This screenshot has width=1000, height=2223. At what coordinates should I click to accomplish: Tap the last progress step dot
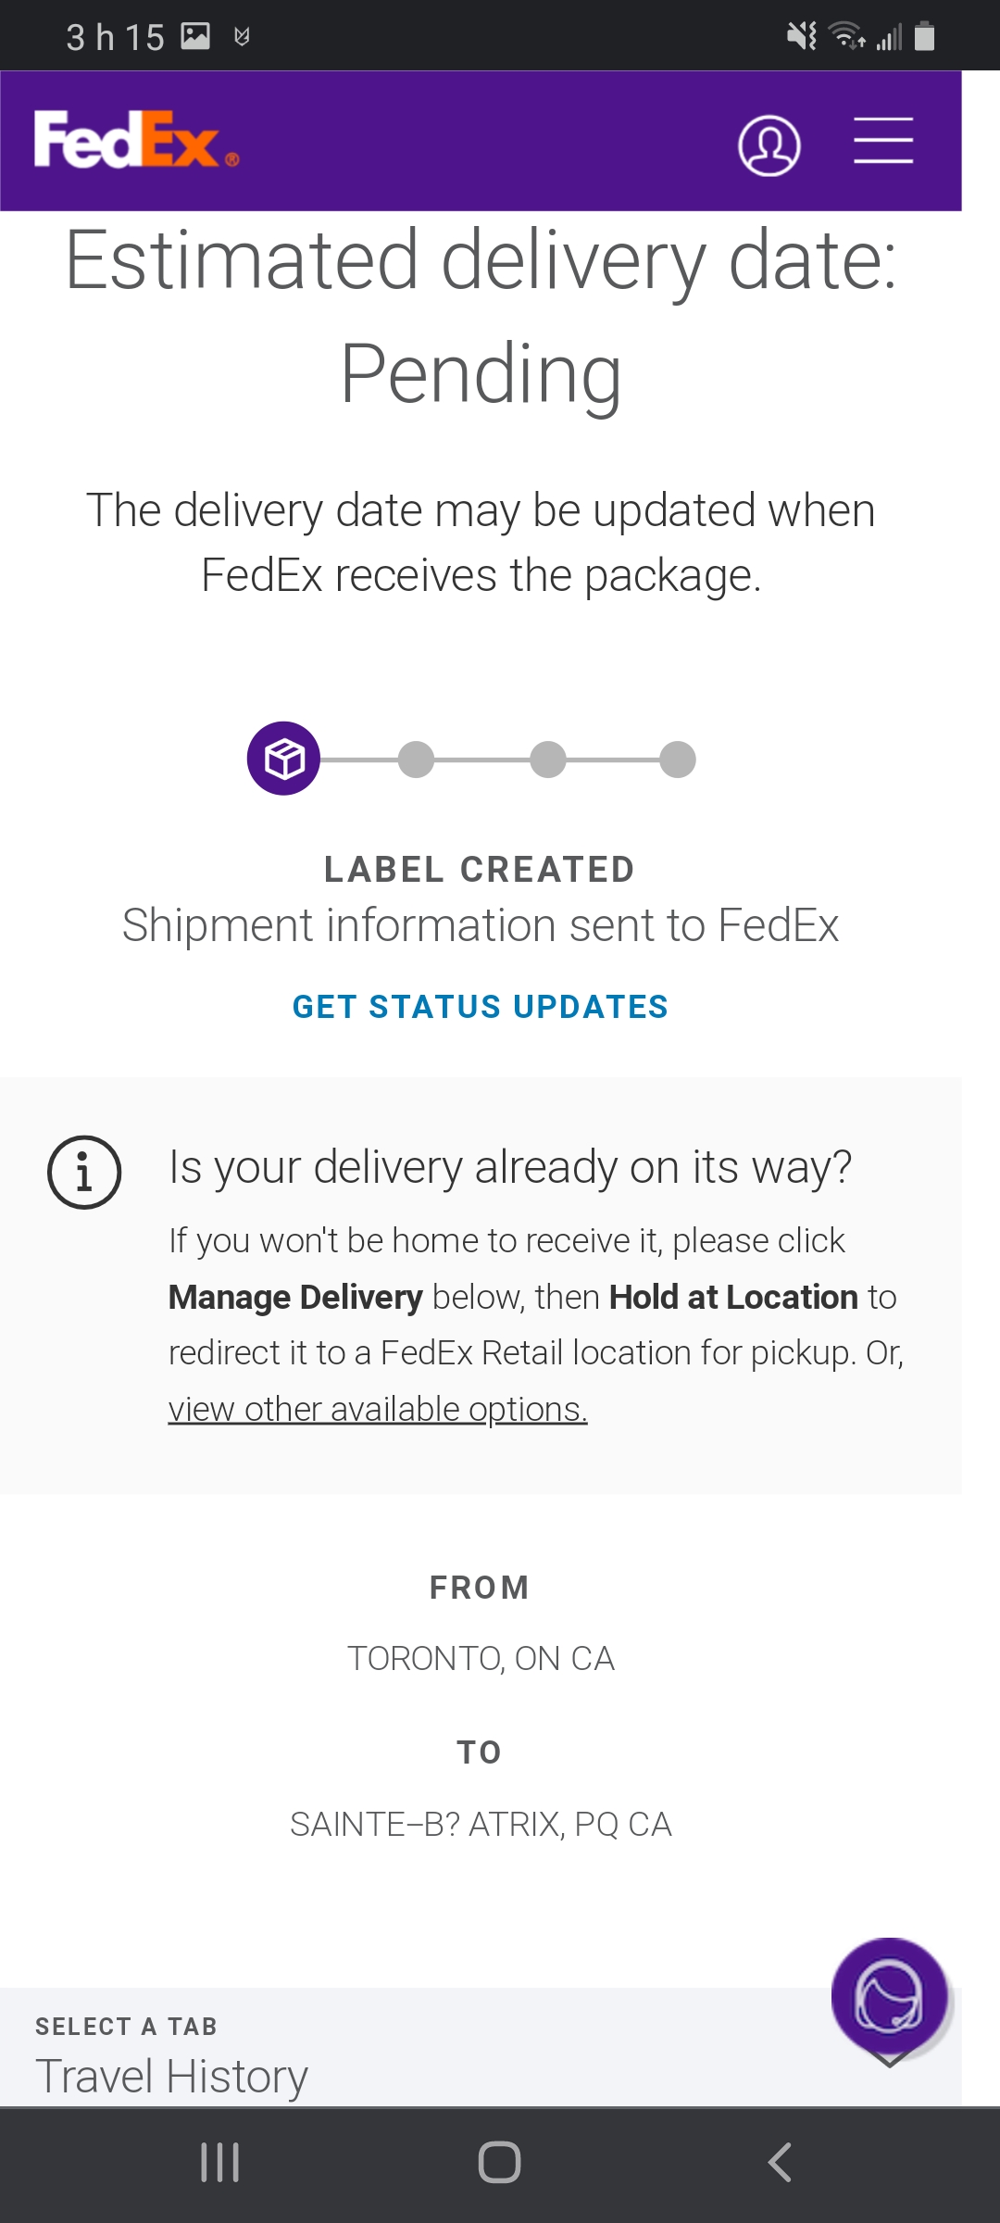[678, 760]
